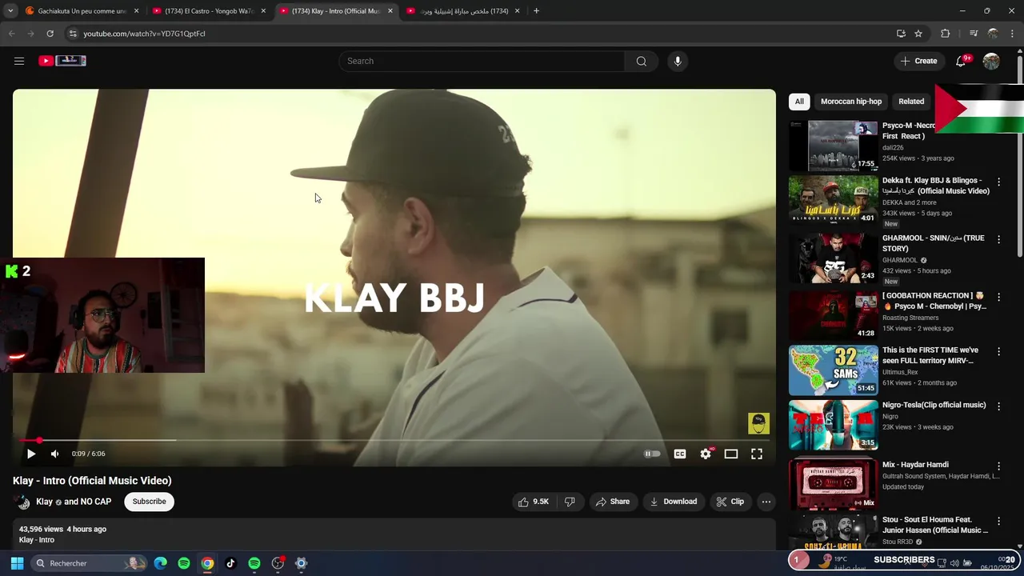This screenshot has width=1024, height=576.
Task: Open options for GHARMOOL SNIN video
Action: click(998, 239)
